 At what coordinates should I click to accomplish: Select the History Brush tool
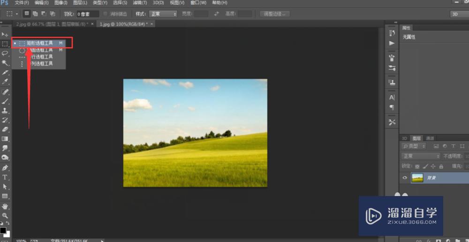tap(5, 120)
